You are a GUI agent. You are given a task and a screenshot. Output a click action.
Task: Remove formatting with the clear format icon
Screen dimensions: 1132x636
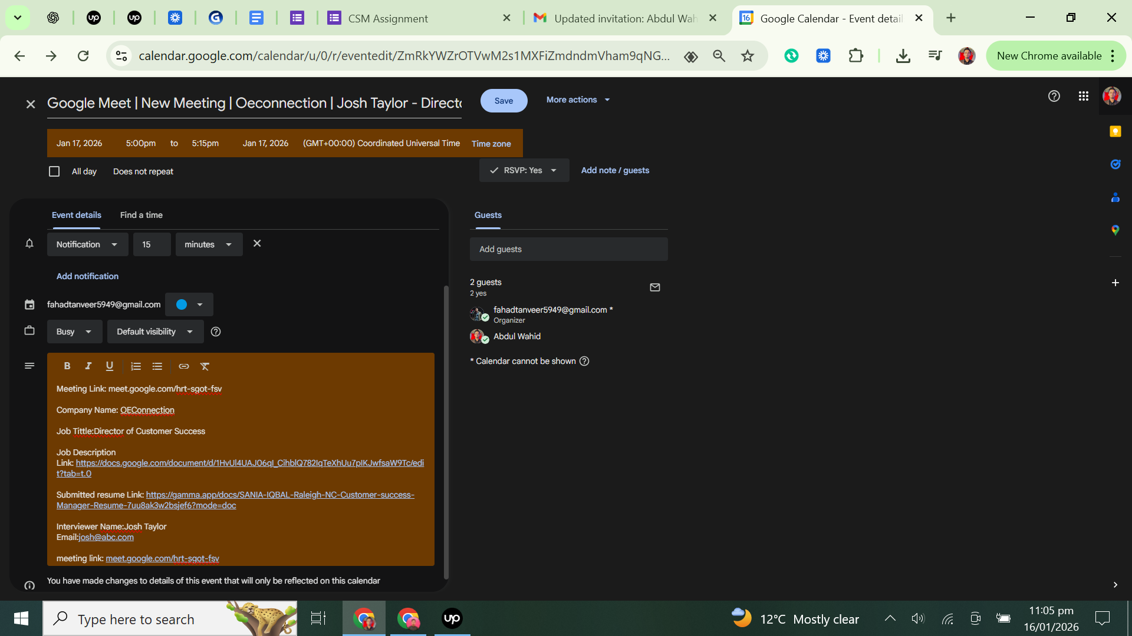point(205,366)
